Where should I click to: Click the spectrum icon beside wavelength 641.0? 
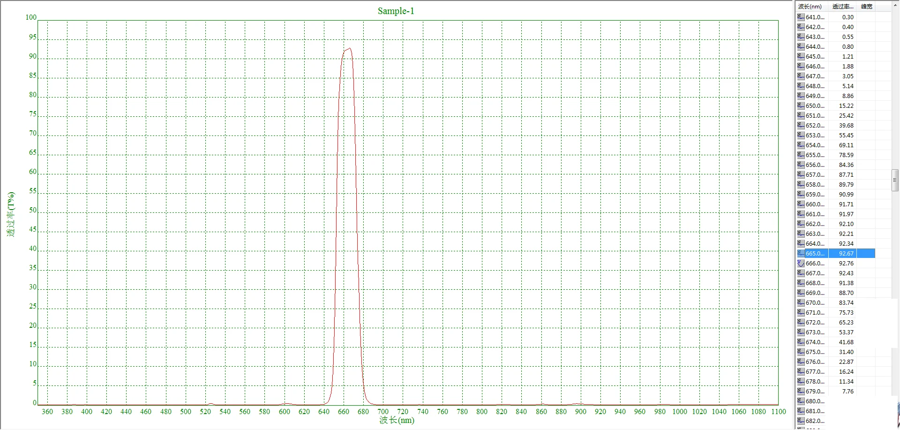tap(801, 17)
